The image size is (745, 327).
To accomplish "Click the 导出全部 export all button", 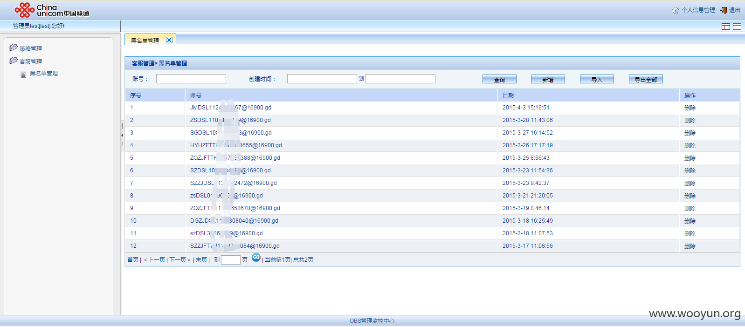I will click(x=646, y=80).
